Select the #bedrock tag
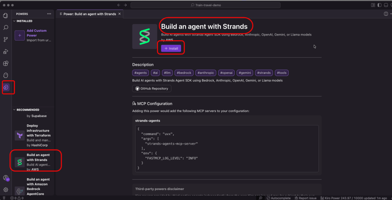The height and width of the screenshot is (200, 392). coord(184,73)
